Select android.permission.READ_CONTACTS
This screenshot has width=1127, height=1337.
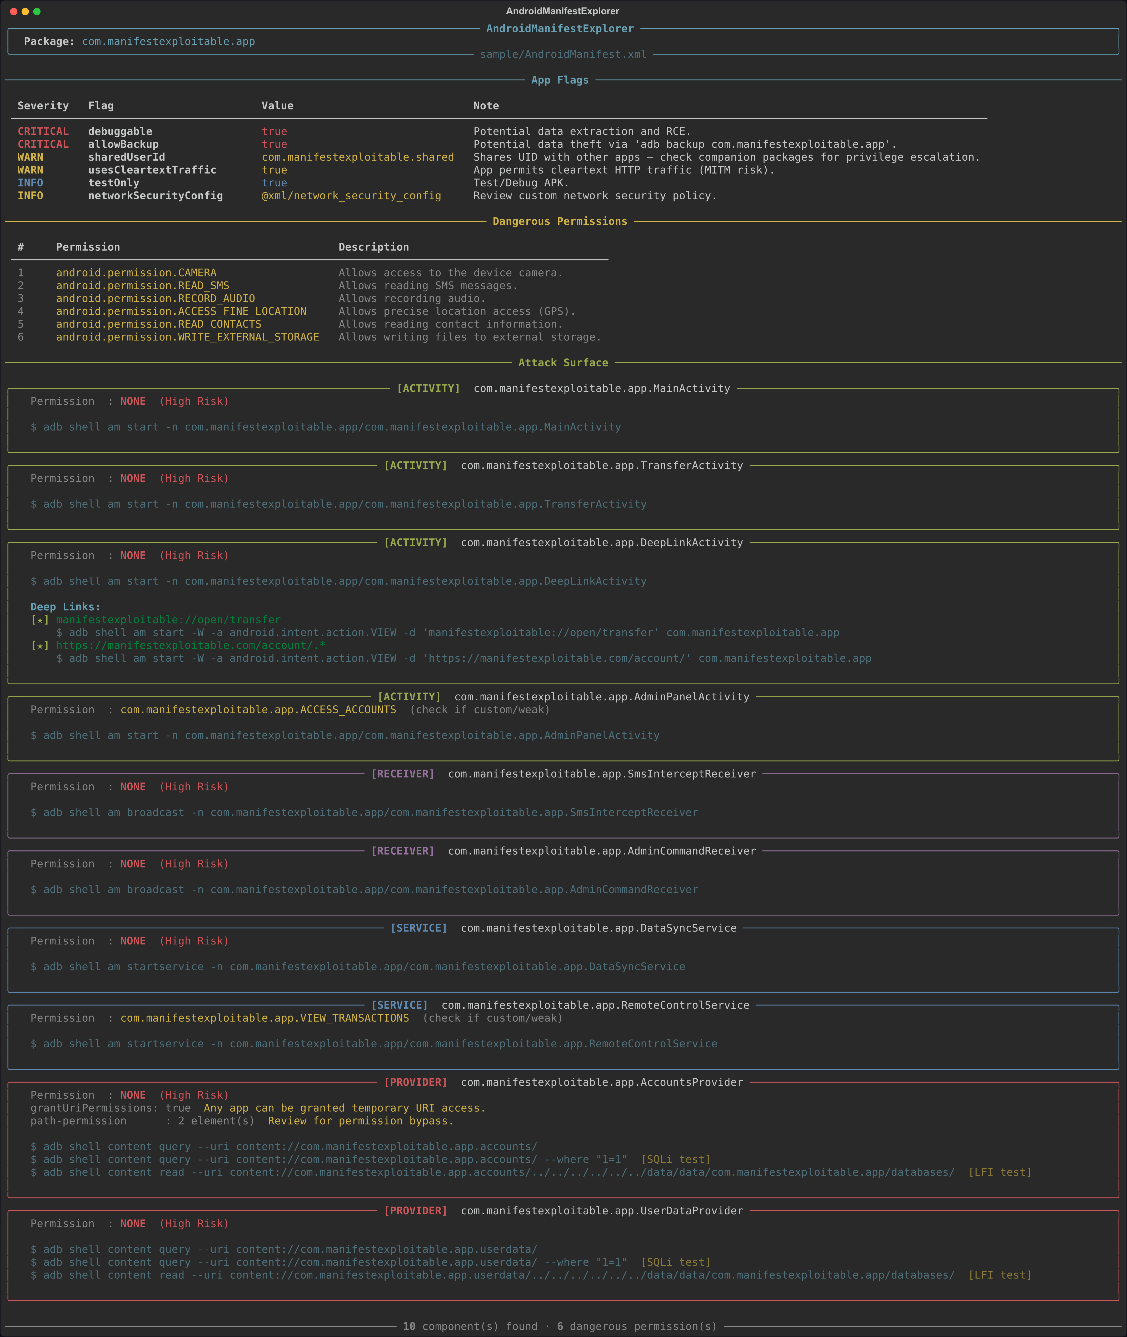click(158, 324)
